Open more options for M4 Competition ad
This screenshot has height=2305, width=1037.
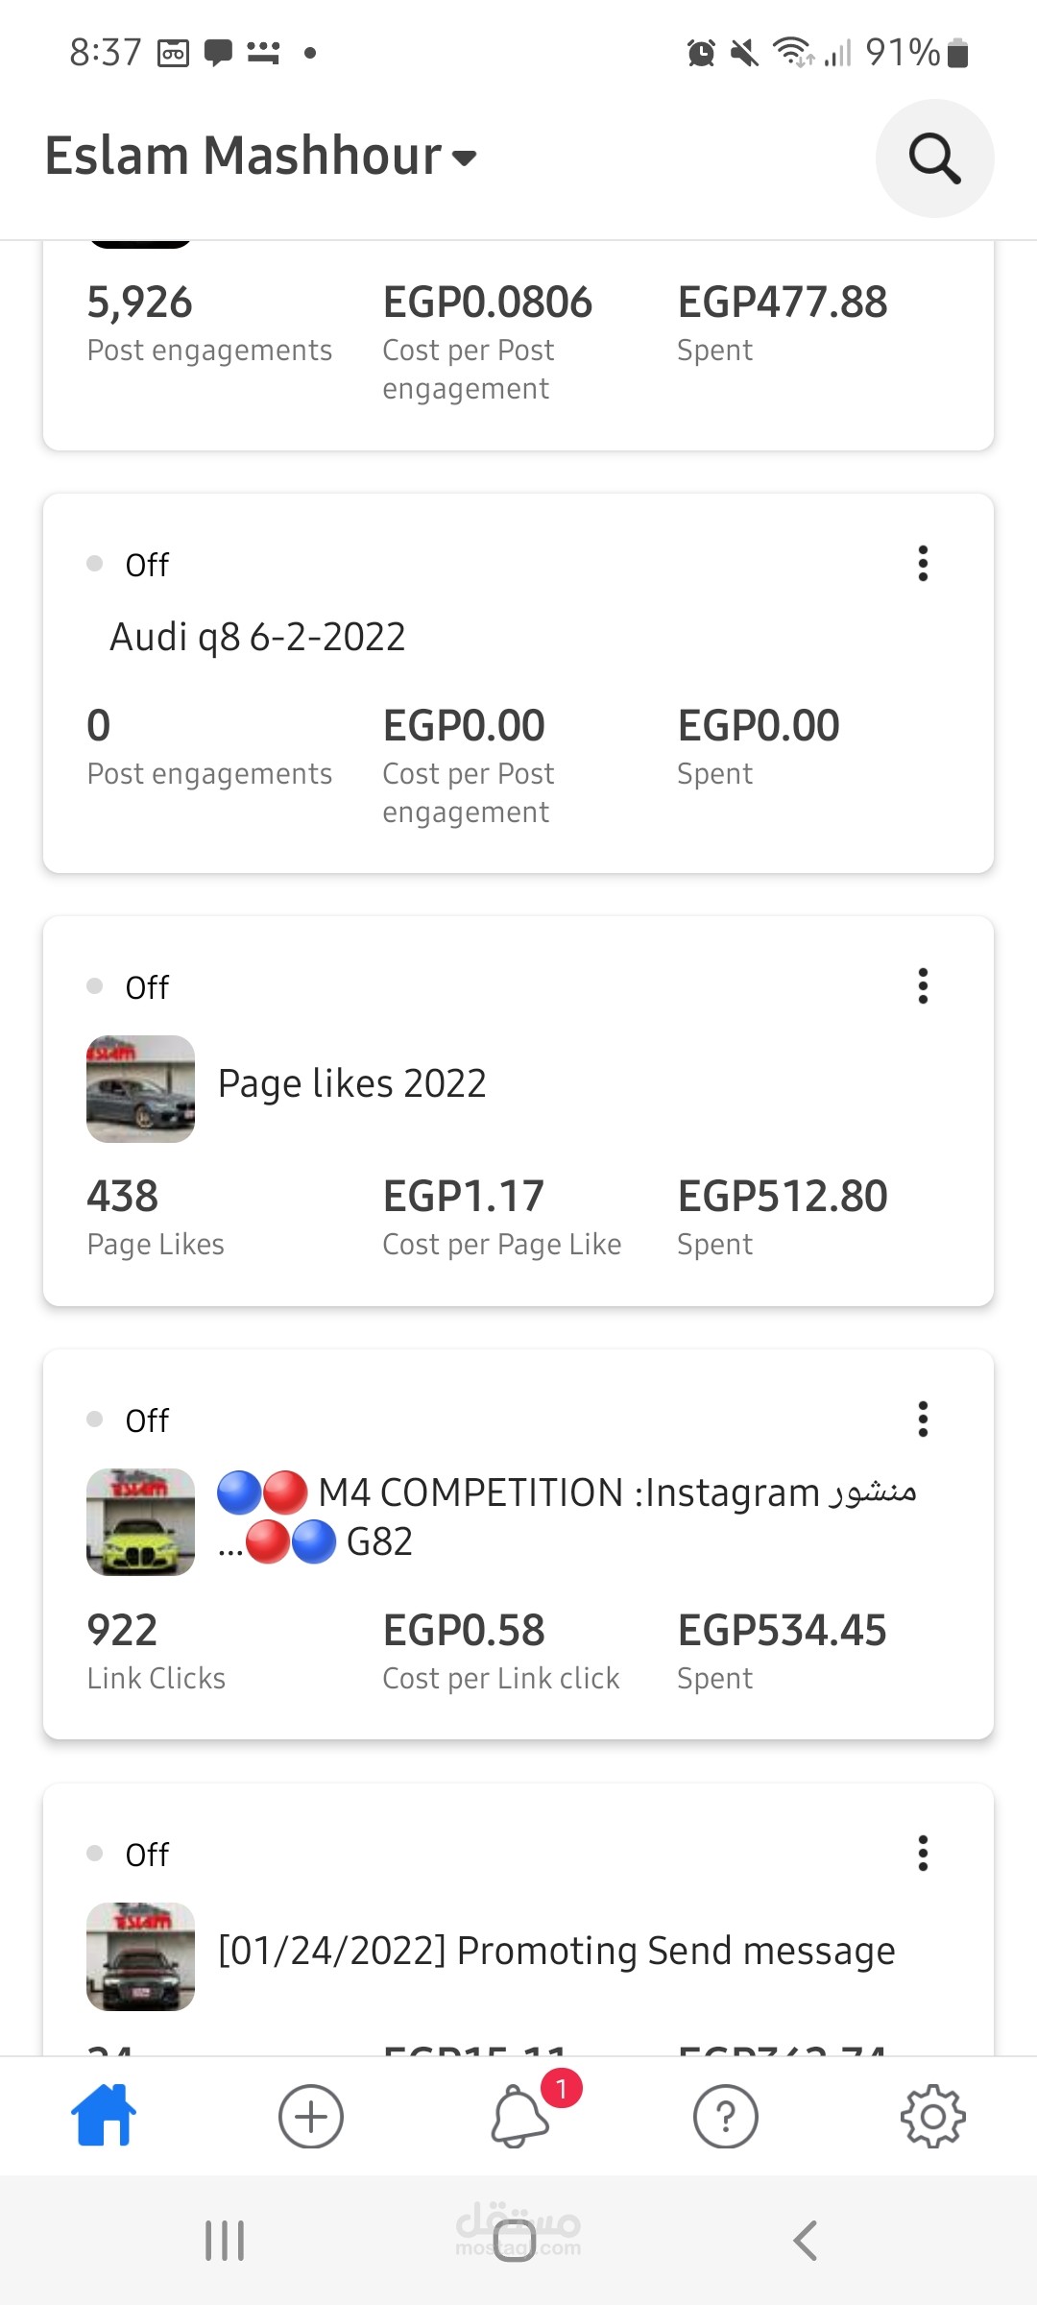(x=923, y=1419)
